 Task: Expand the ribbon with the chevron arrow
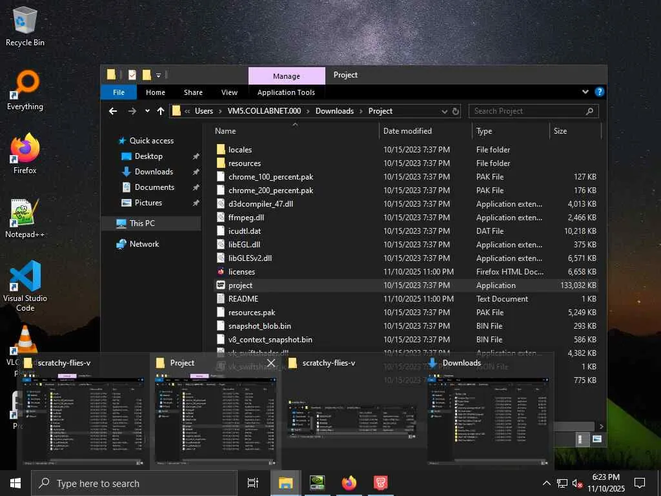pos(585,92)
